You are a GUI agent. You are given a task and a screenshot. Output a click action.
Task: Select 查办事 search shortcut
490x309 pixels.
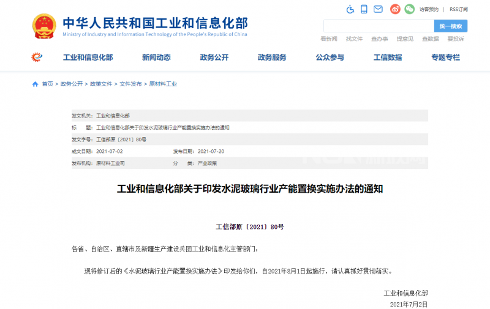point(379,39)
